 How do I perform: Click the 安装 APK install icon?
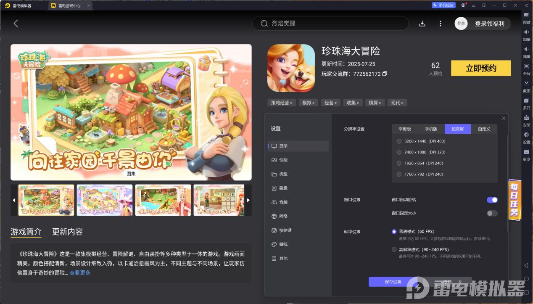pos(526,122)
